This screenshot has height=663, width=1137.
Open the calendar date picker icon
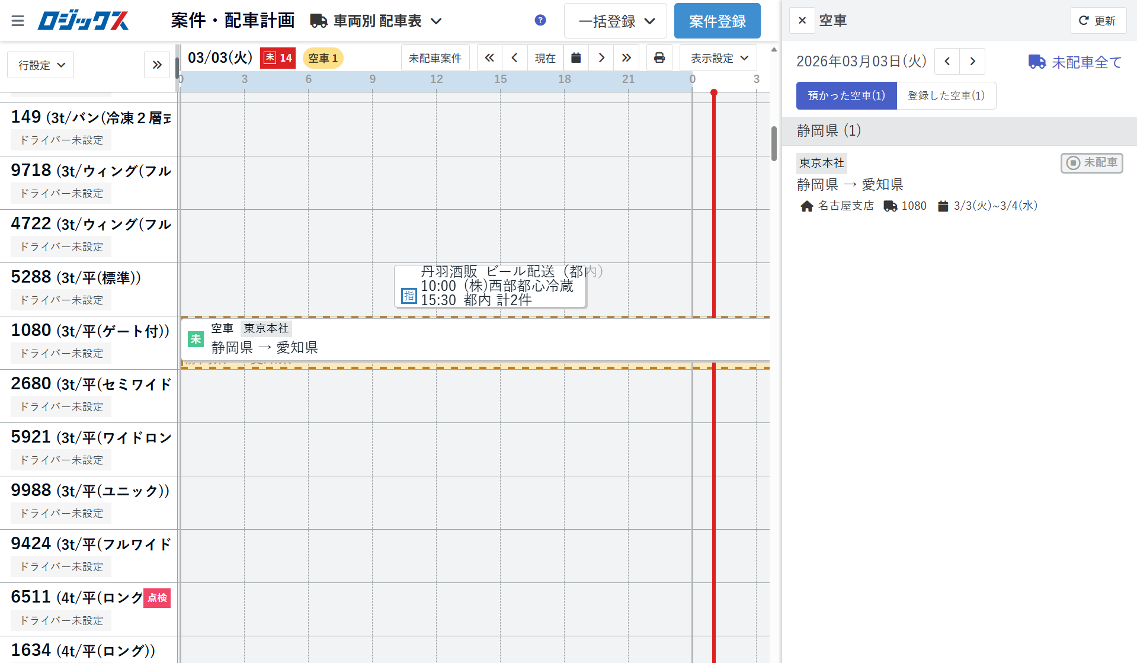pyautogui.click(x=576, y=58)
